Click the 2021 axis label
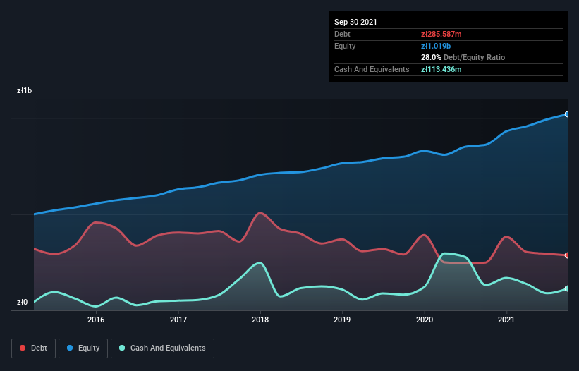This screenshot has width=579, height=371. click(506, 320)
